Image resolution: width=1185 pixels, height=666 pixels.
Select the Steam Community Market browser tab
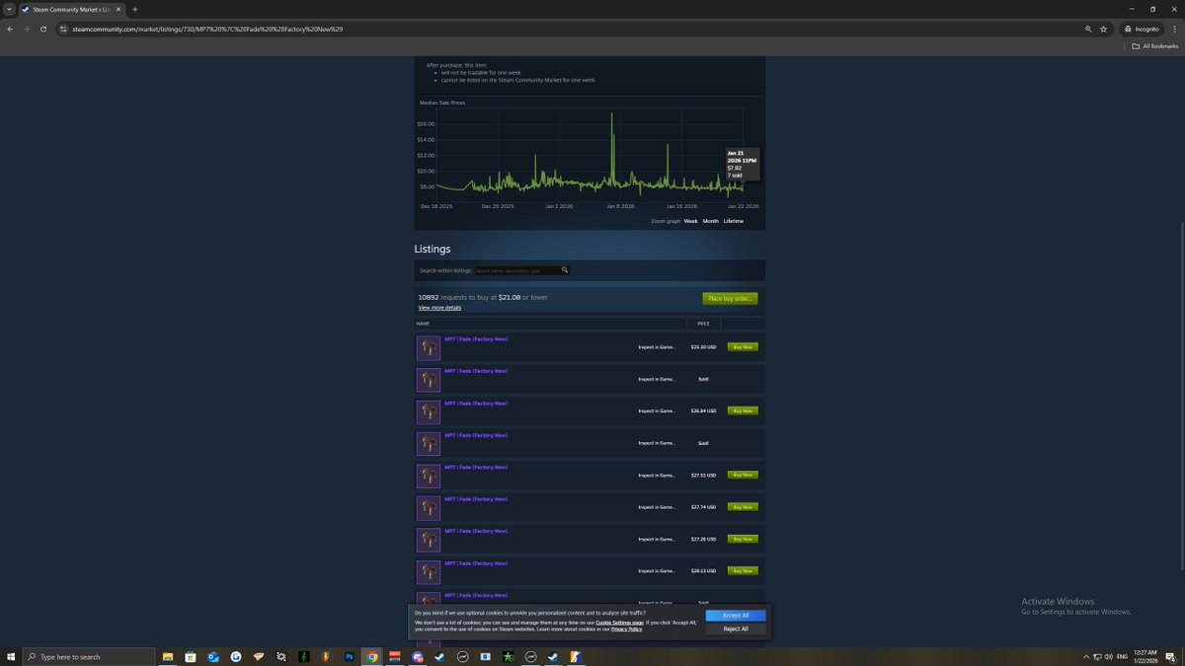click(x=69, y=9)
